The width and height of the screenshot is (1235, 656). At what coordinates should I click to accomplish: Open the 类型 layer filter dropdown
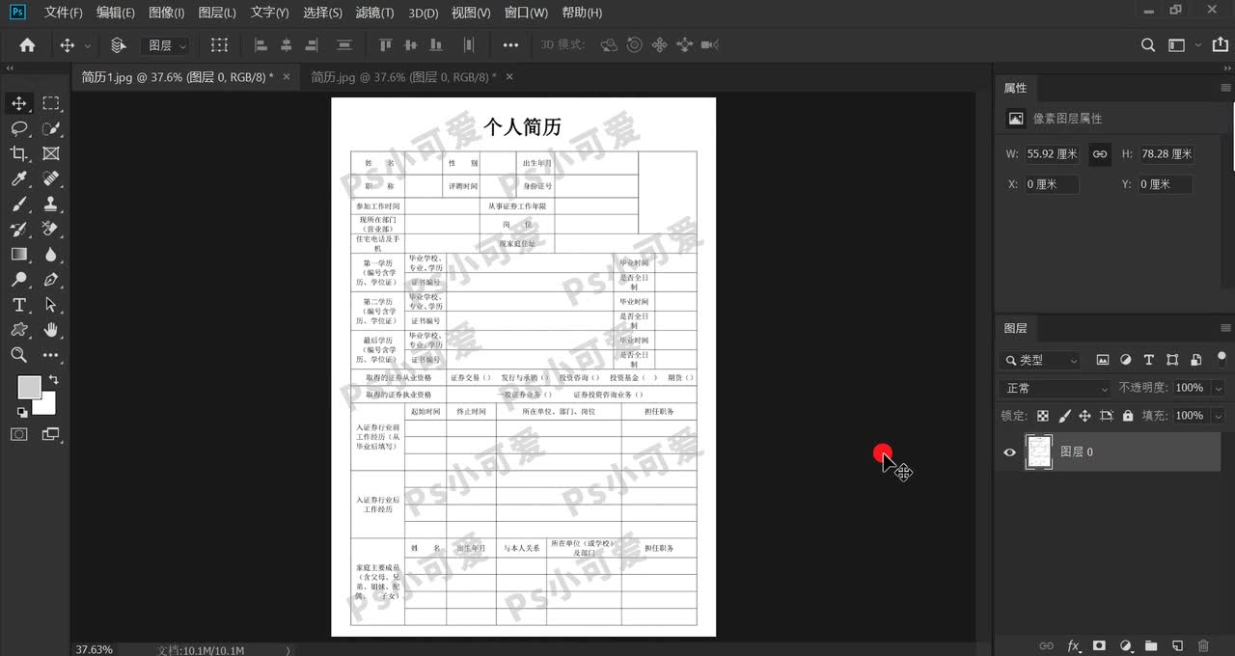point(1039,359)
